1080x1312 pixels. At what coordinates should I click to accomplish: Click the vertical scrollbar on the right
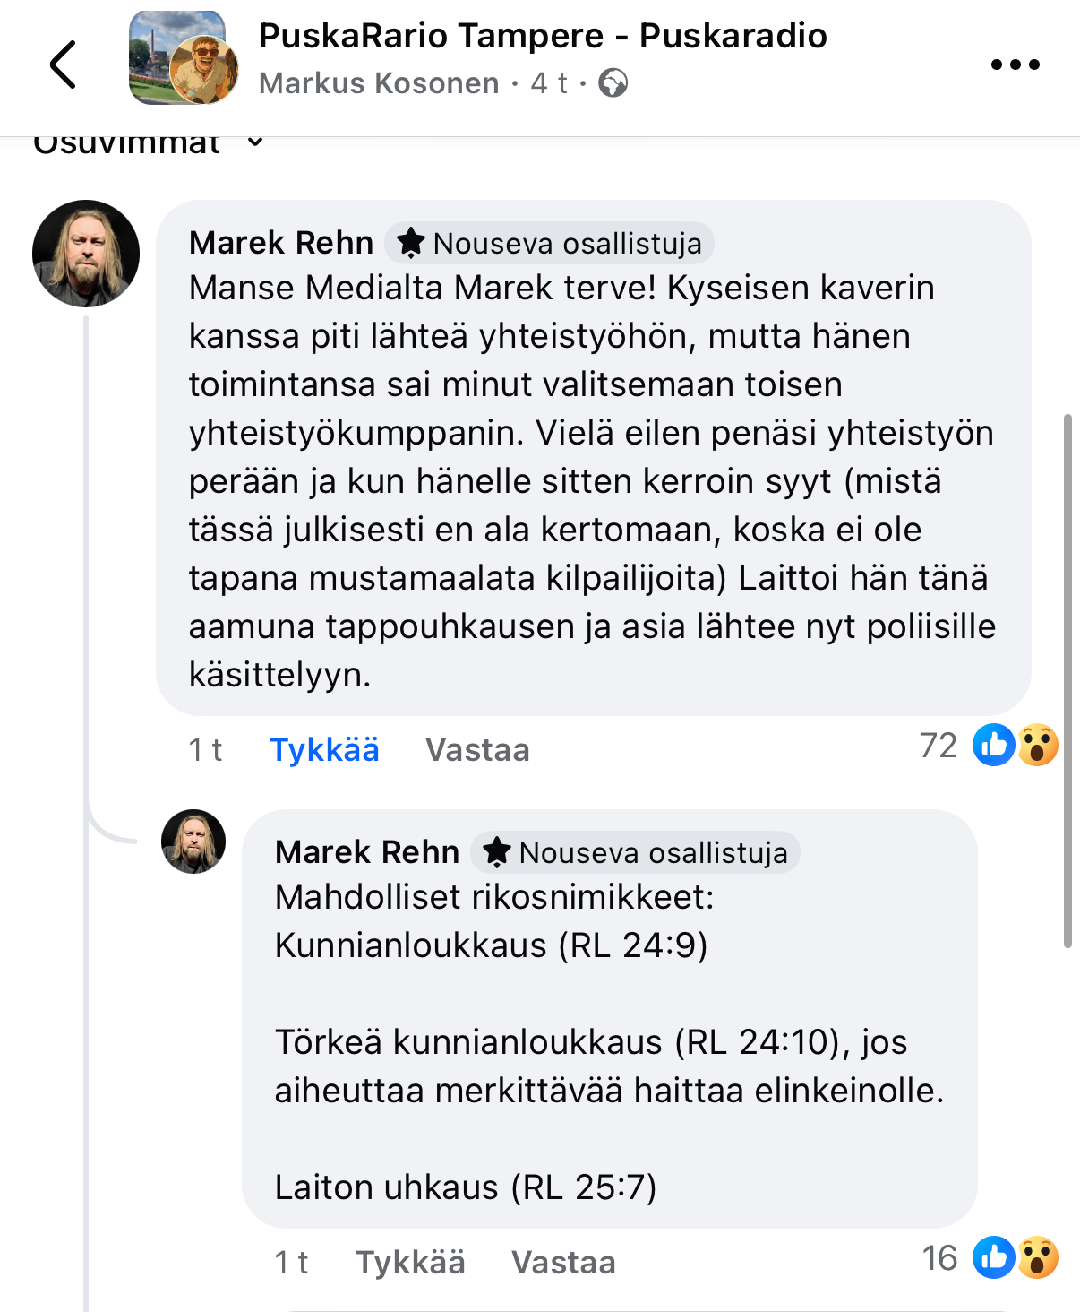click(x=1067, y=681)
